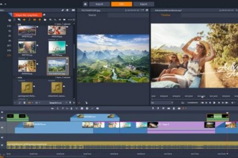This screenshot has width=238, height=158.
Task: Toggle mute on the topmost timeline track
Action: pos(2,112)
